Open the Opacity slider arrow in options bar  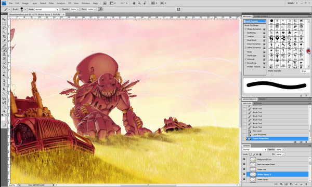(x=77, y=9)
